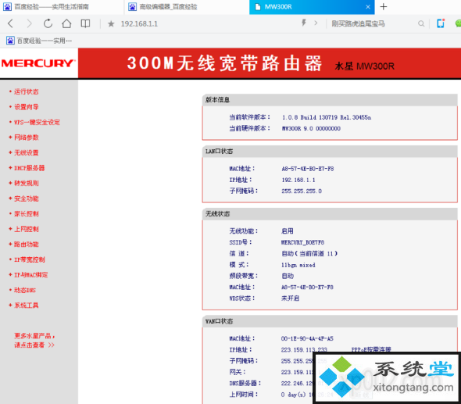Viewport: 461px width, 404px height.
Task: Click the channel value 自动(当前信道 11)
Action: click(x=309, y=253)
